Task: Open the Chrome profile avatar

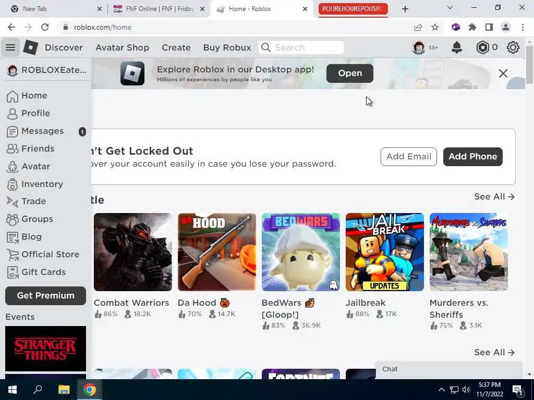Action: point(506,27)
